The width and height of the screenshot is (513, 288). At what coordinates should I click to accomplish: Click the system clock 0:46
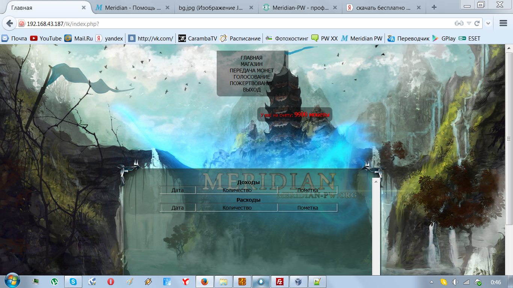click(496, 282)
